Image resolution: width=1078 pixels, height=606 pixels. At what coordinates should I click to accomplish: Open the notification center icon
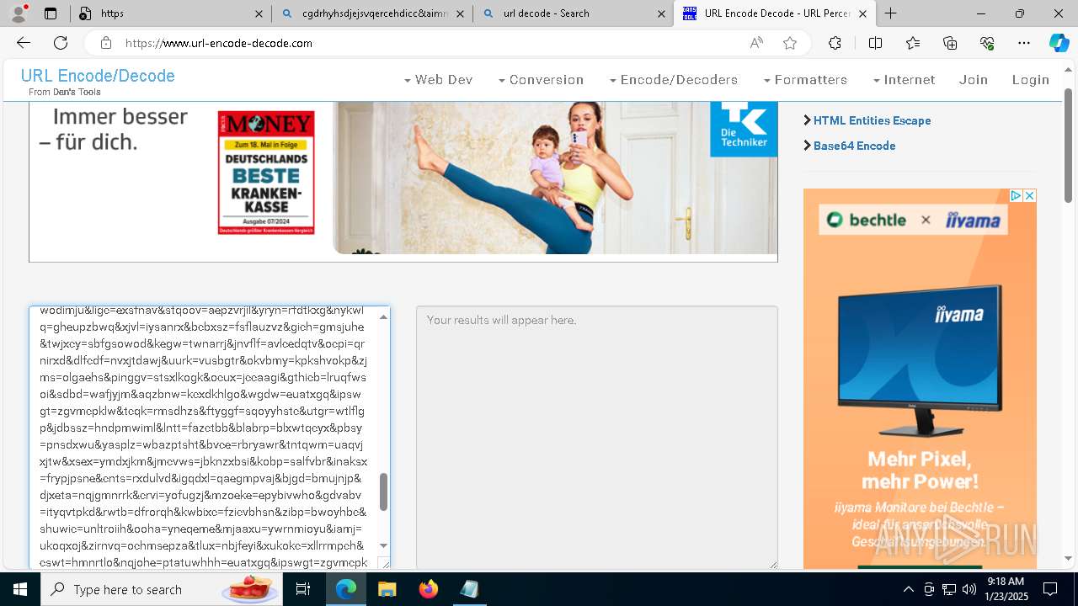[x=1050, y=589]
